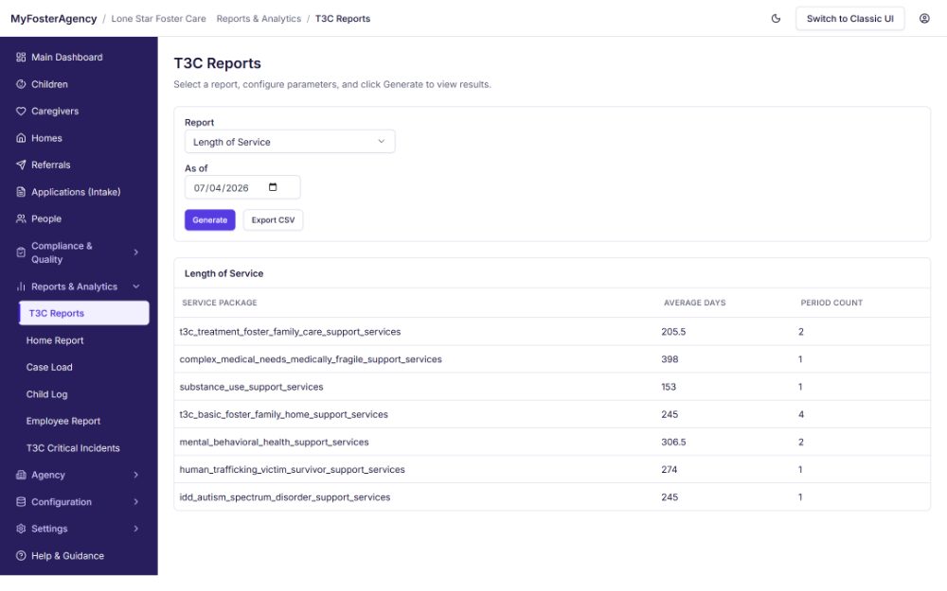The image size is (947, 591).
Task: Click the 205.5 average days value
Action: coord(673,332)
